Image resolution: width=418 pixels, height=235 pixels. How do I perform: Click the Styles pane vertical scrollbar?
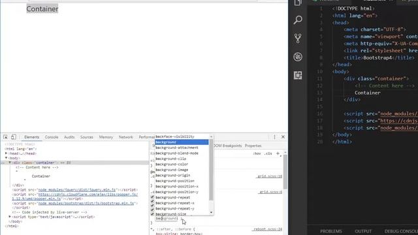click(285, 171)
